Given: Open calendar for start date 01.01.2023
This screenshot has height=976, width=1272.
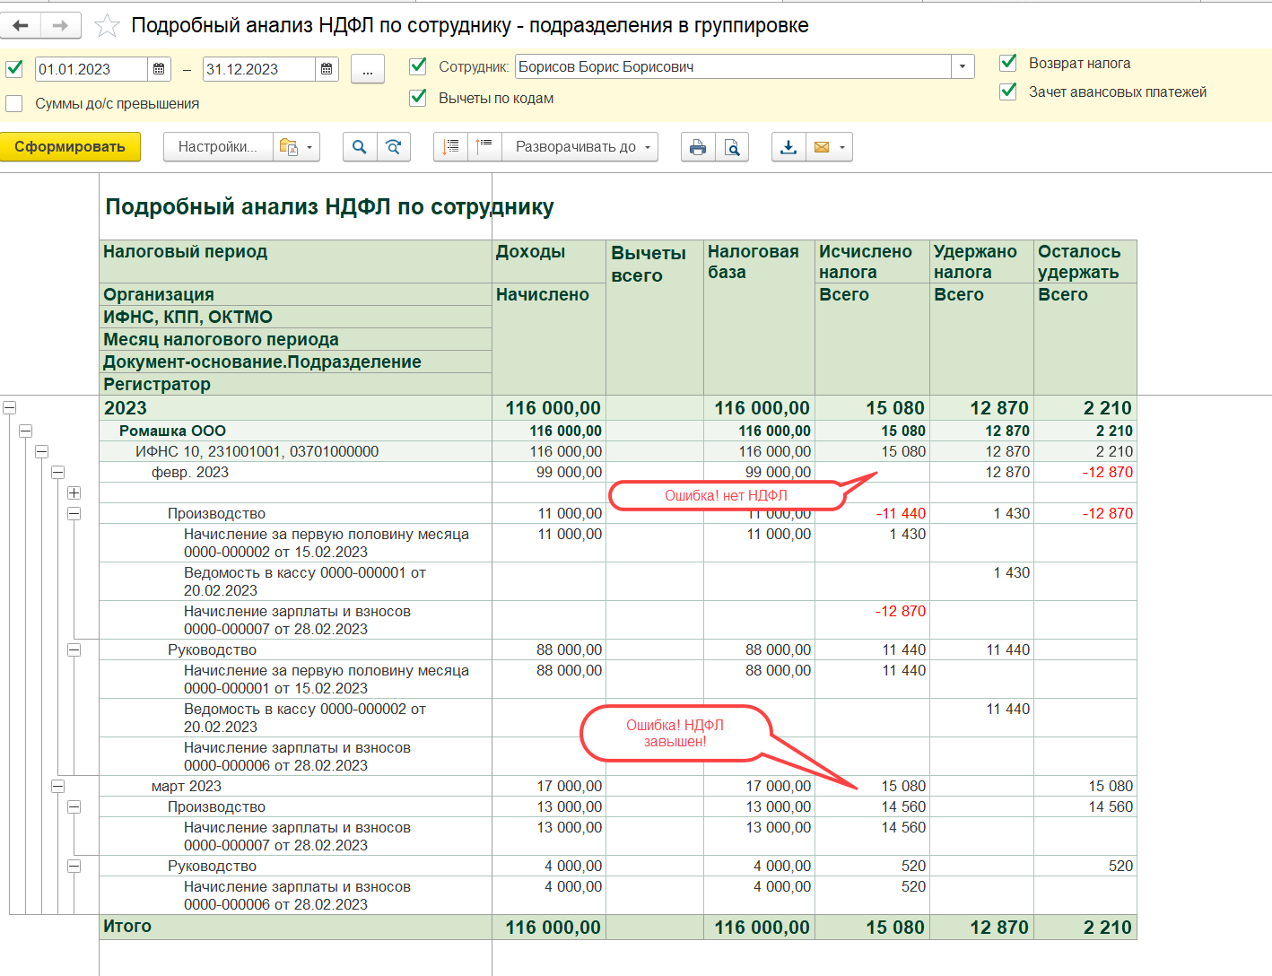Looking at the screenshot, I should coord(159,69).
